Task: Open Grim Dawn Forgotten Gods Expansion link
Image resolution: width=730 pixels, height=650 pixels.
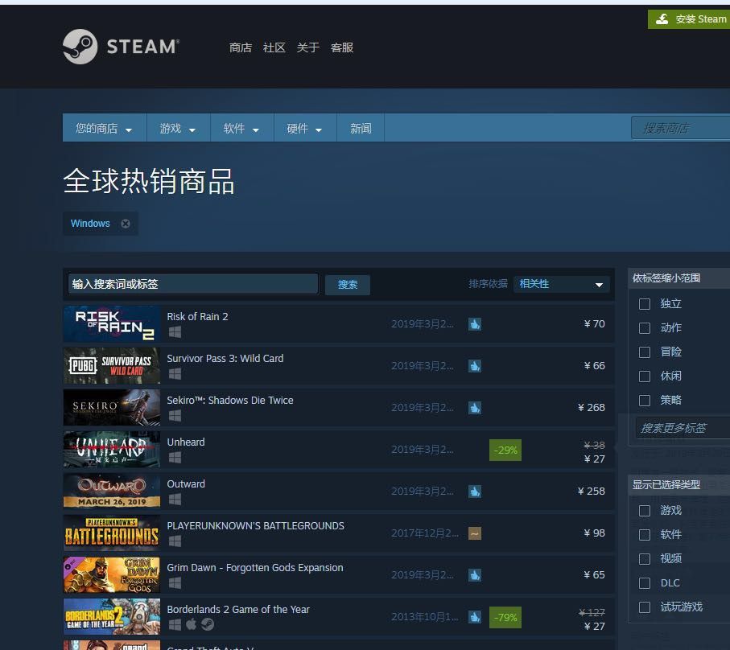Action: 255,568
